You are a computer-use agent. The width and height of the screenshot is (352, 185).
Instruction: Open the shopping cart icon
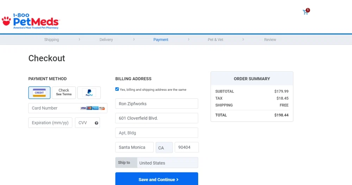[x=305, y=12]
